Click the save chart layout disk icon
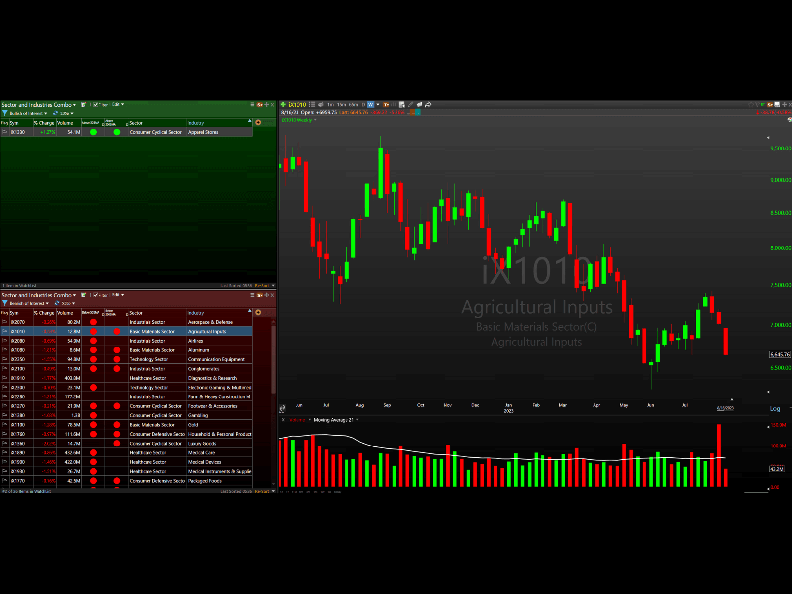 pos(777,104)
